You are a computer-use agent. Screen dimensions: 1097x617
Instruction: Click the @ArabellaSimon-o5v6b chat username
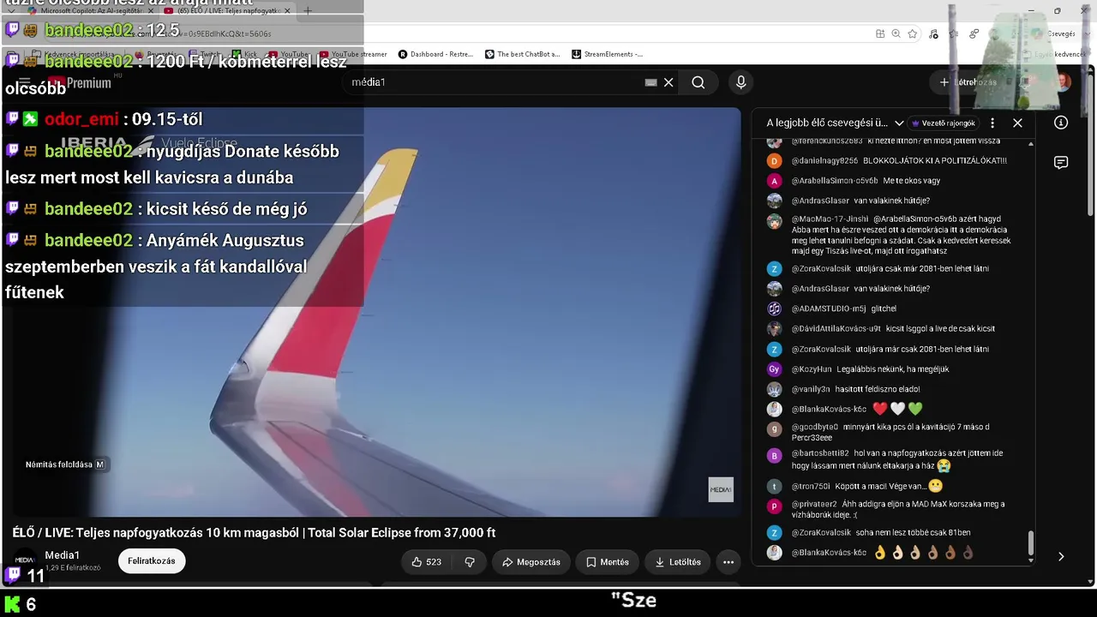click(x=835, y=181)
